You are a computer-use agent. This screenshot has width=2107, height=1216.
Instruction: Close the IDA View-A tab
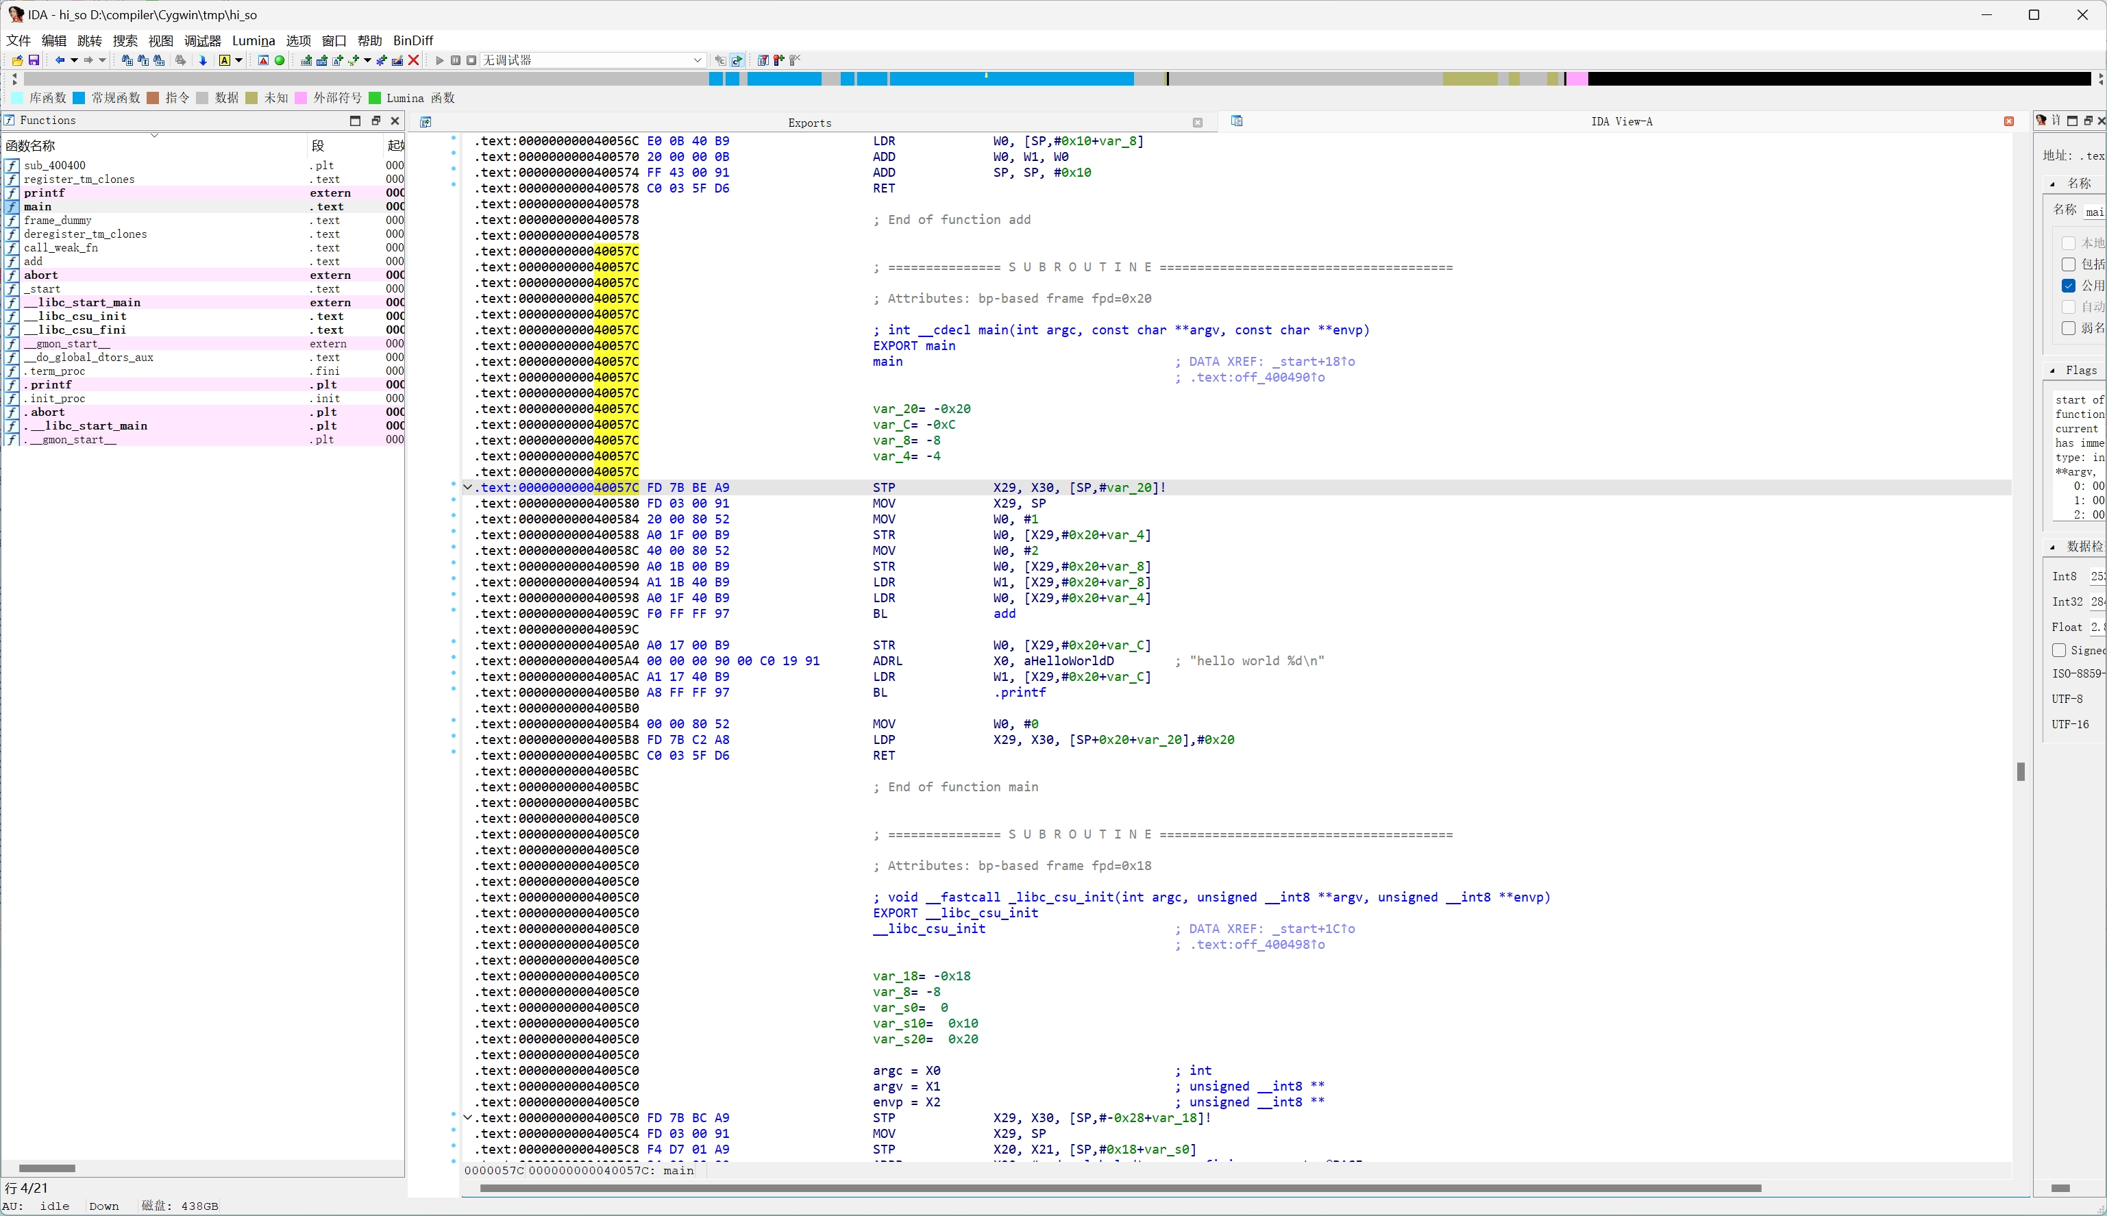pos(2008,122)
